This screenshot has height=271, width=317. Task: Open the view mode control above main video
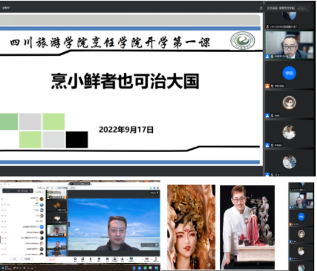tap(154, 192)
